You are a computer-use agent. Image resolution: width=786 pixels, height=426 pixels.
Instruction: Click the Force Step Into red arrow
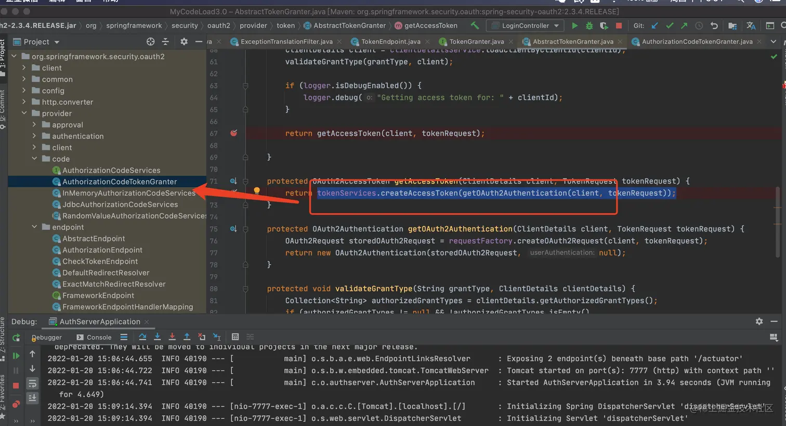172,337
